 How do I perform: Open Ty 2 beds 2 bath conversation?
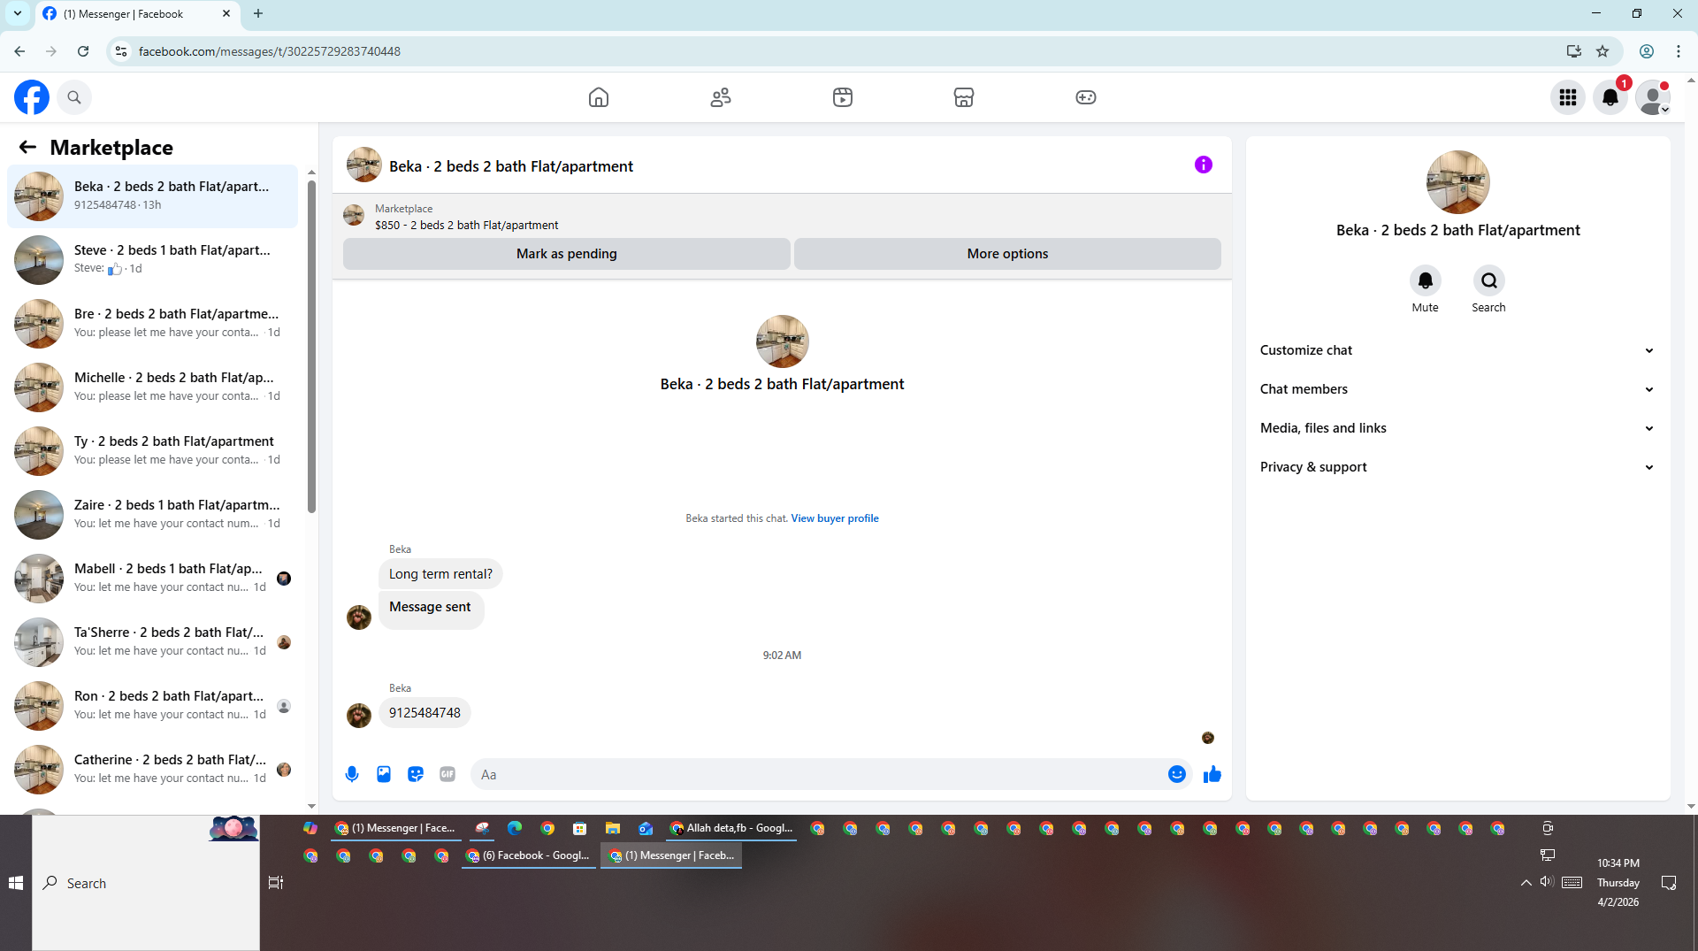point(152,450)
